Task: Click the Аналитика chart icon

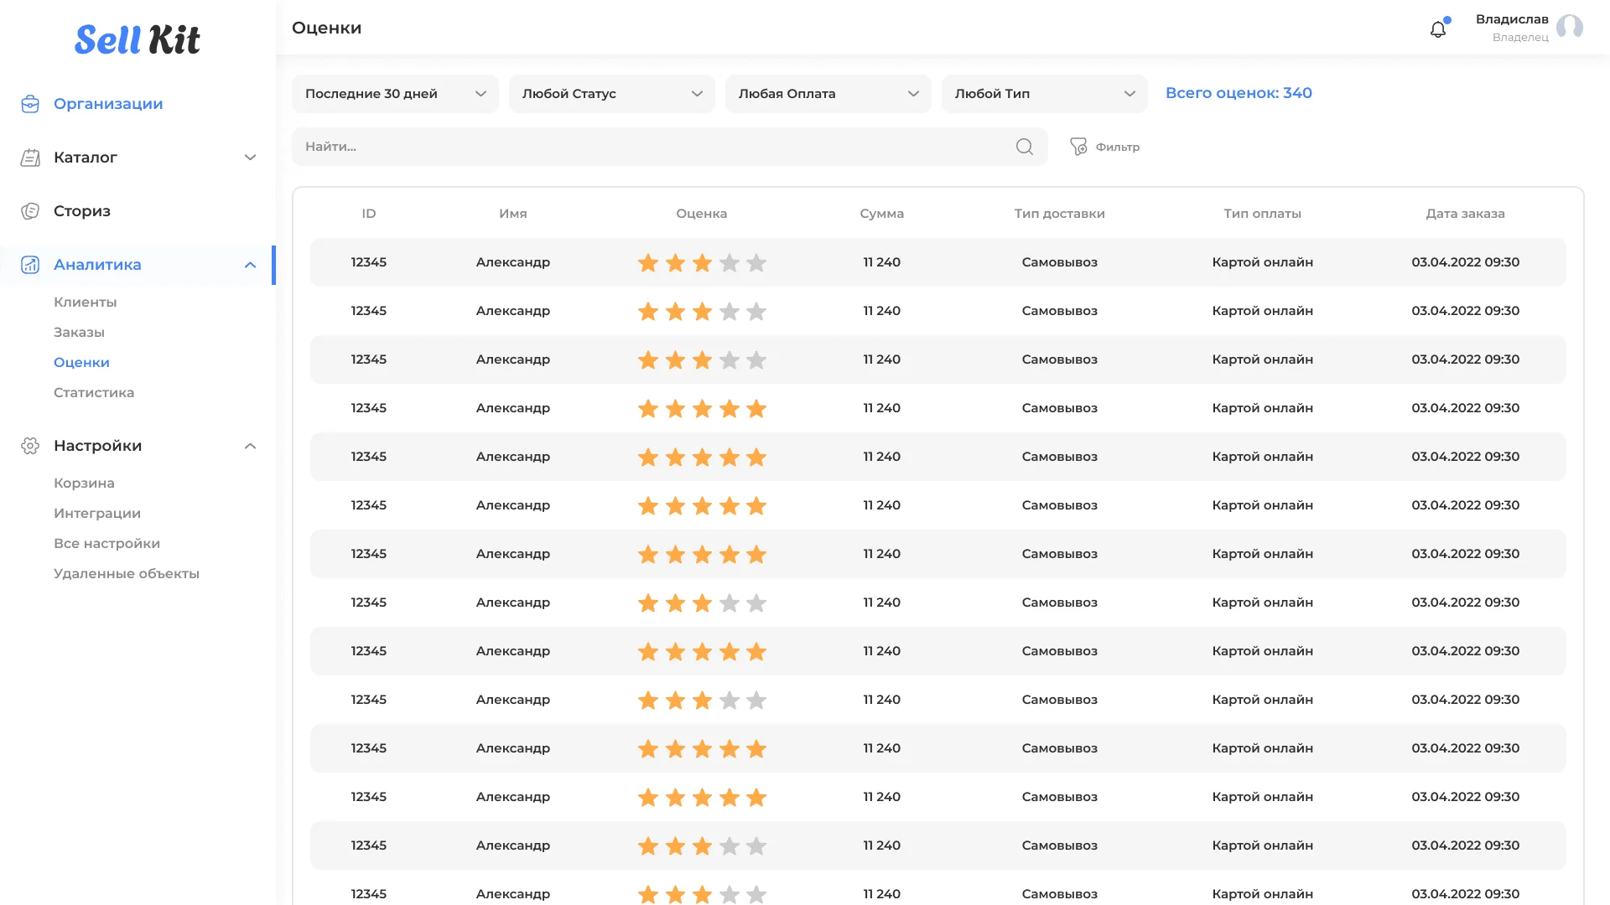Action: [30, 265]
